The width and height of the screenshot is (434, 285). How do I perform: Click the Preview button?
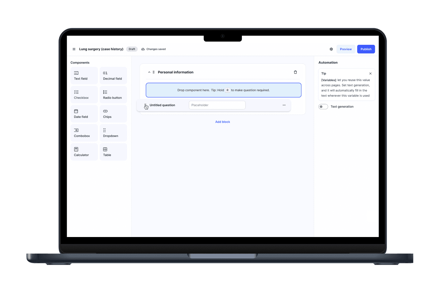coord(346,49)
